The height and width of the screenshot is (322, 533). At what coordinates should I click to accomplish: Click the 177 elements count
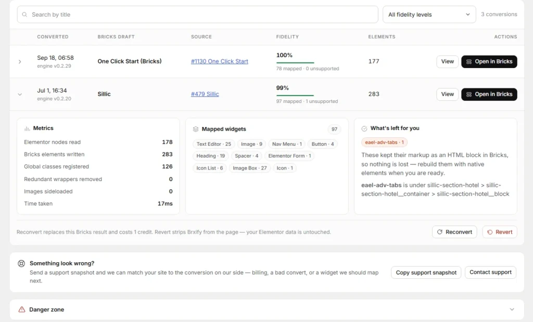tap(374, 61)
